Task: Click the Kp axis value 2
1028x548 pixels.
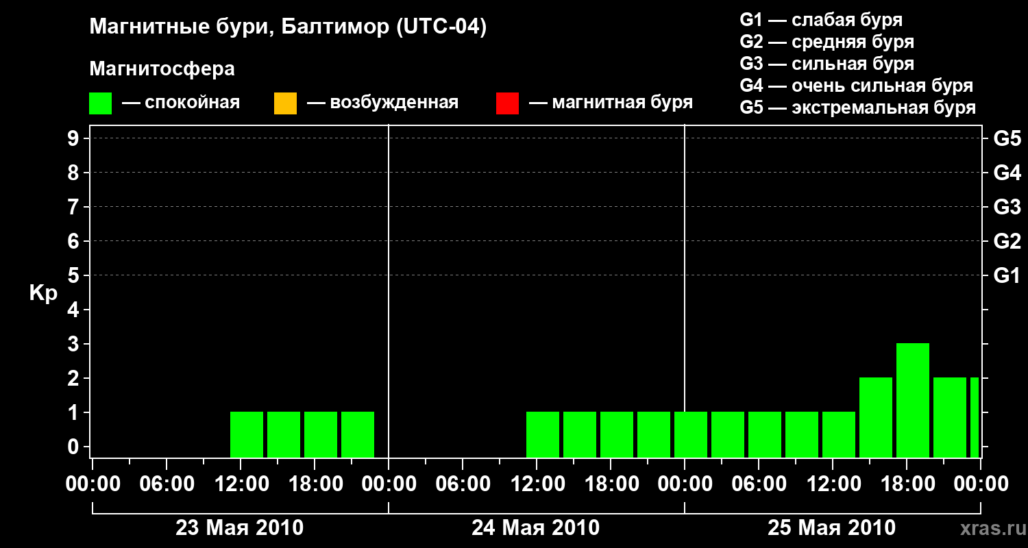Action: pyautogui.click(x=75, y=378)
